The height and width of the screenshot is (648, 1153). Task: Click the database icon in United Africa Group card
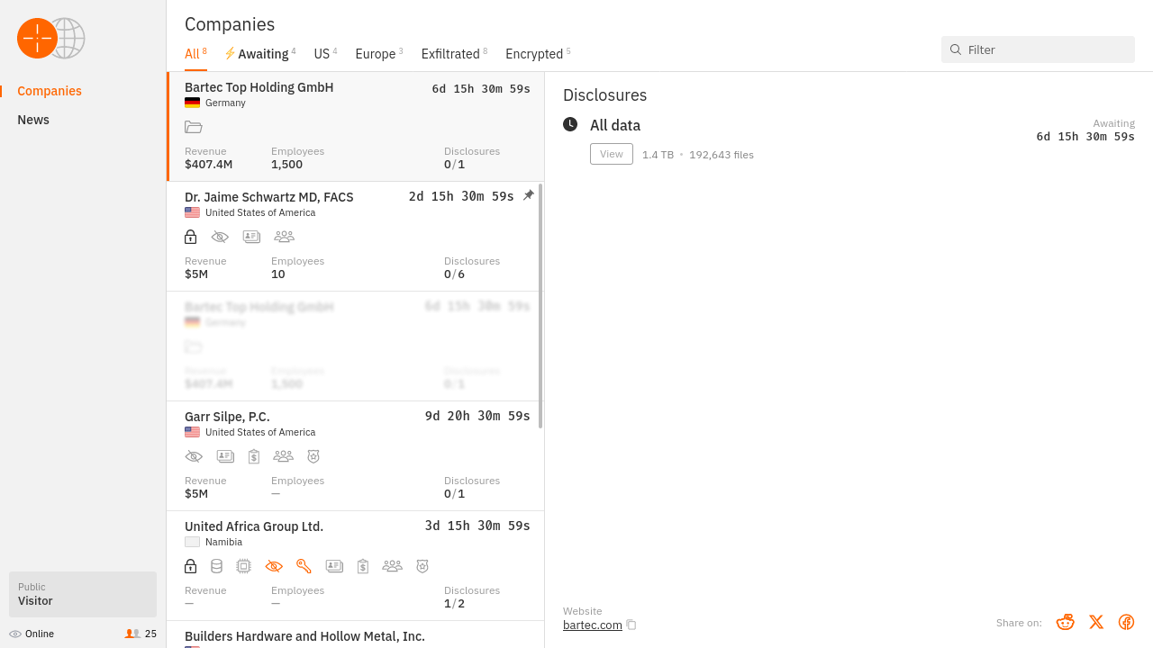point(216,566)
